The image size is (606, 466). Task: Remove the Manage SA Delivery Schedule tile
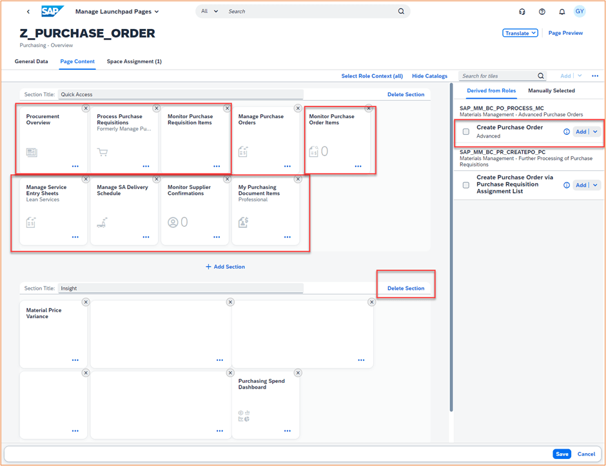pyautogui.click(x=157, y=179)
